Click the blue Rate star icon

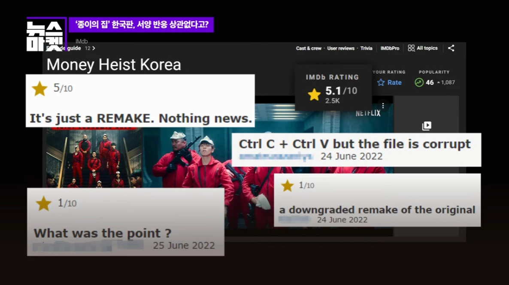[x=381, y=82]
